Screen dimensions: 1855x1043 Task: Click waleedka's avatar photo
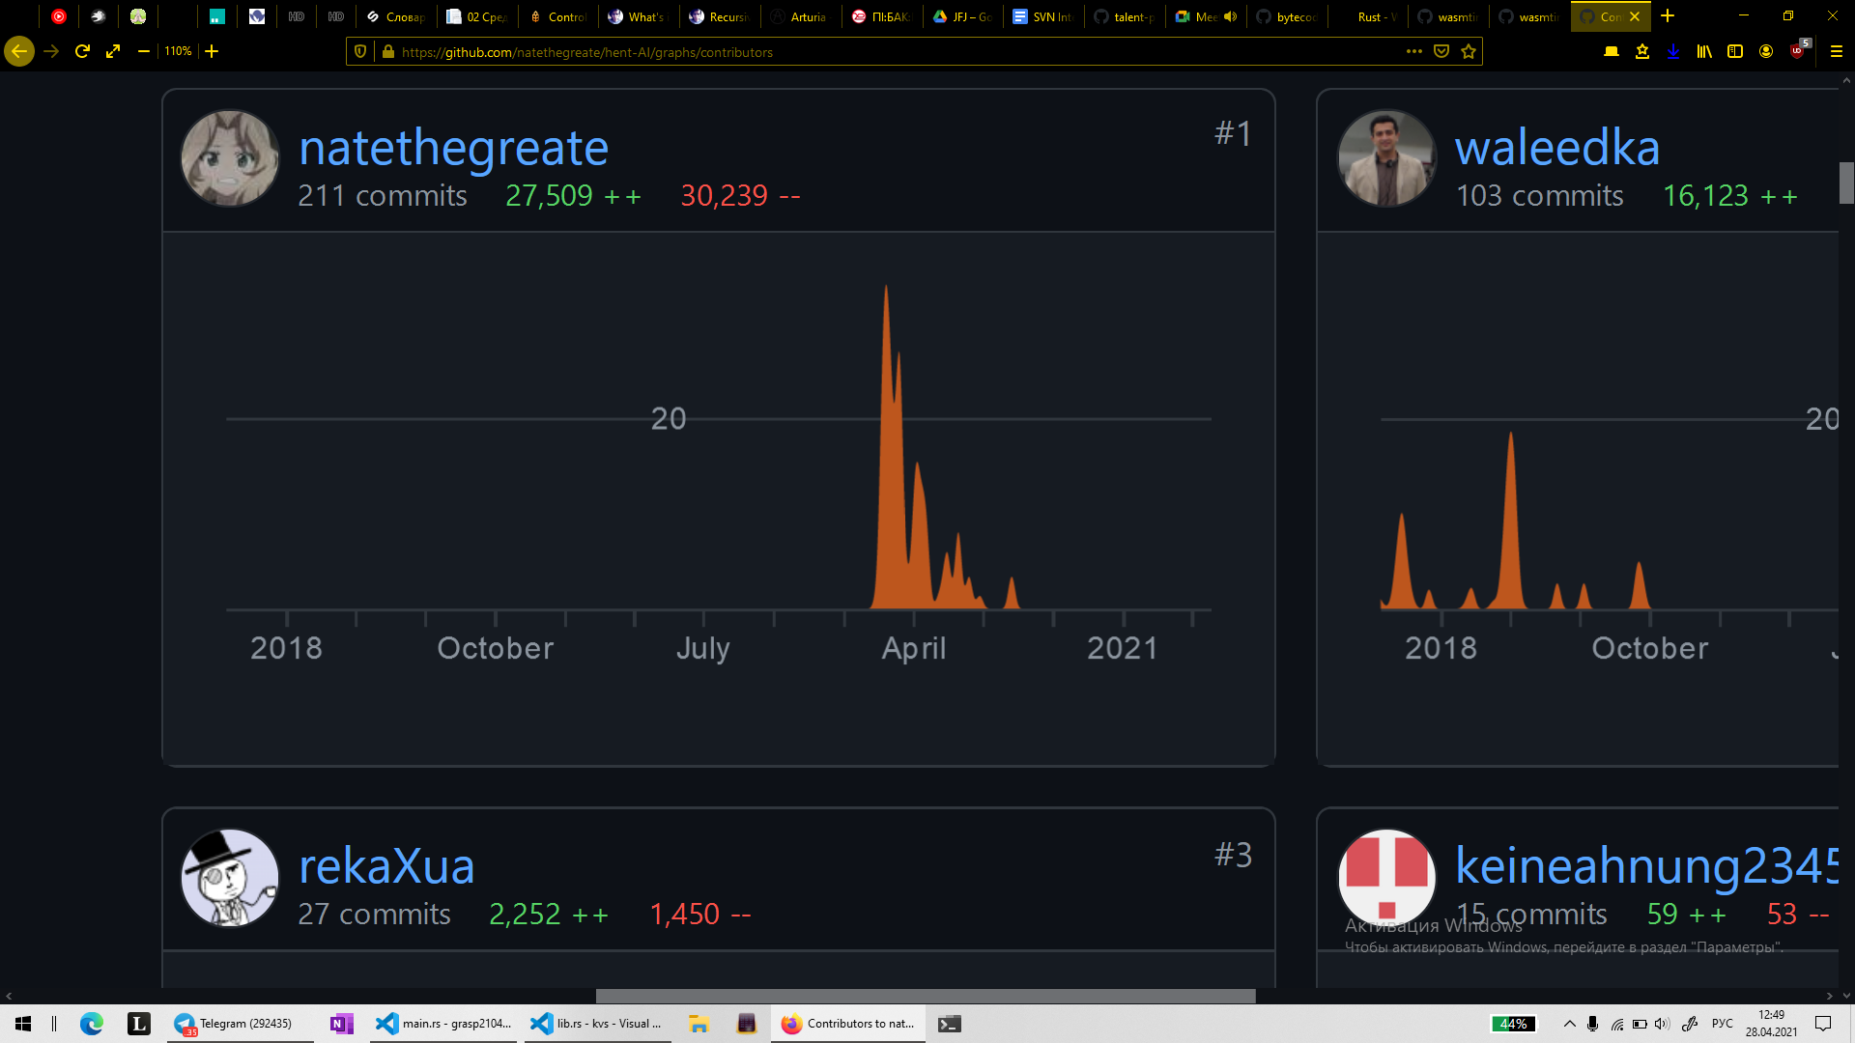1385,157
